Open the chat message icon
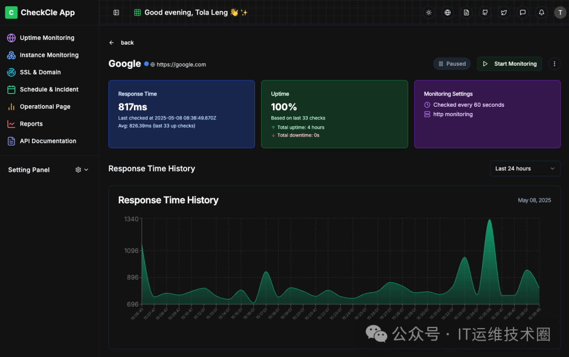 click(523, 13)
